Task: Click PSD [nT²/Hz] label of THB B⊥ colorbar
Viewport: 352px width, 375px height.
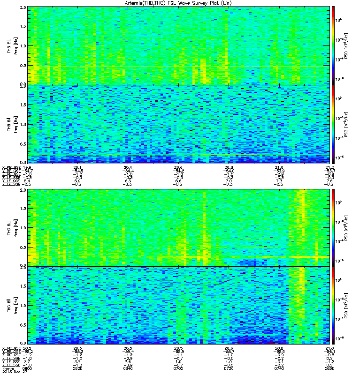Action: click(346, 46)
